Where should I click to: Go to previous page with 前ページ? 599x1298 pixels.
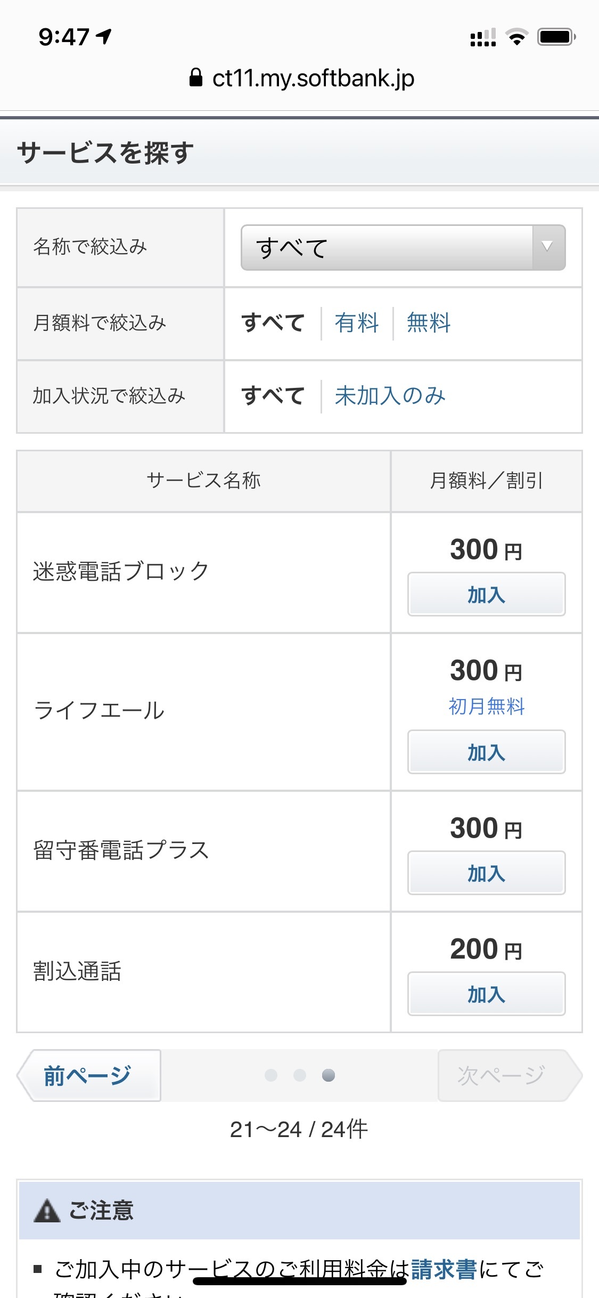tap(88, 1075)
